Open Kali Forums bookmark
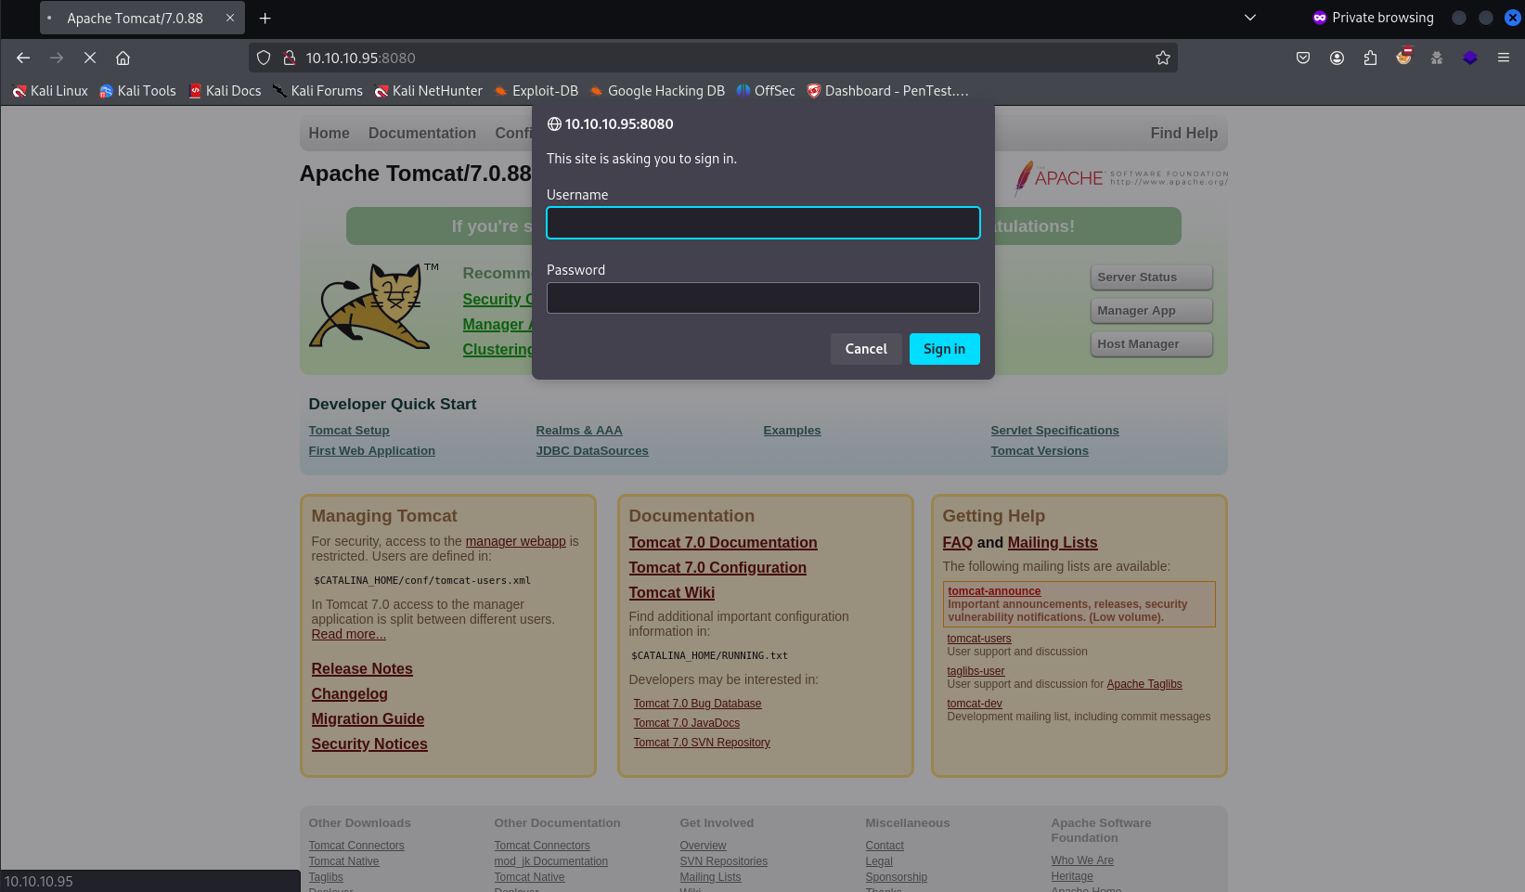This screenshot has width=1525, height=892. 317,91
